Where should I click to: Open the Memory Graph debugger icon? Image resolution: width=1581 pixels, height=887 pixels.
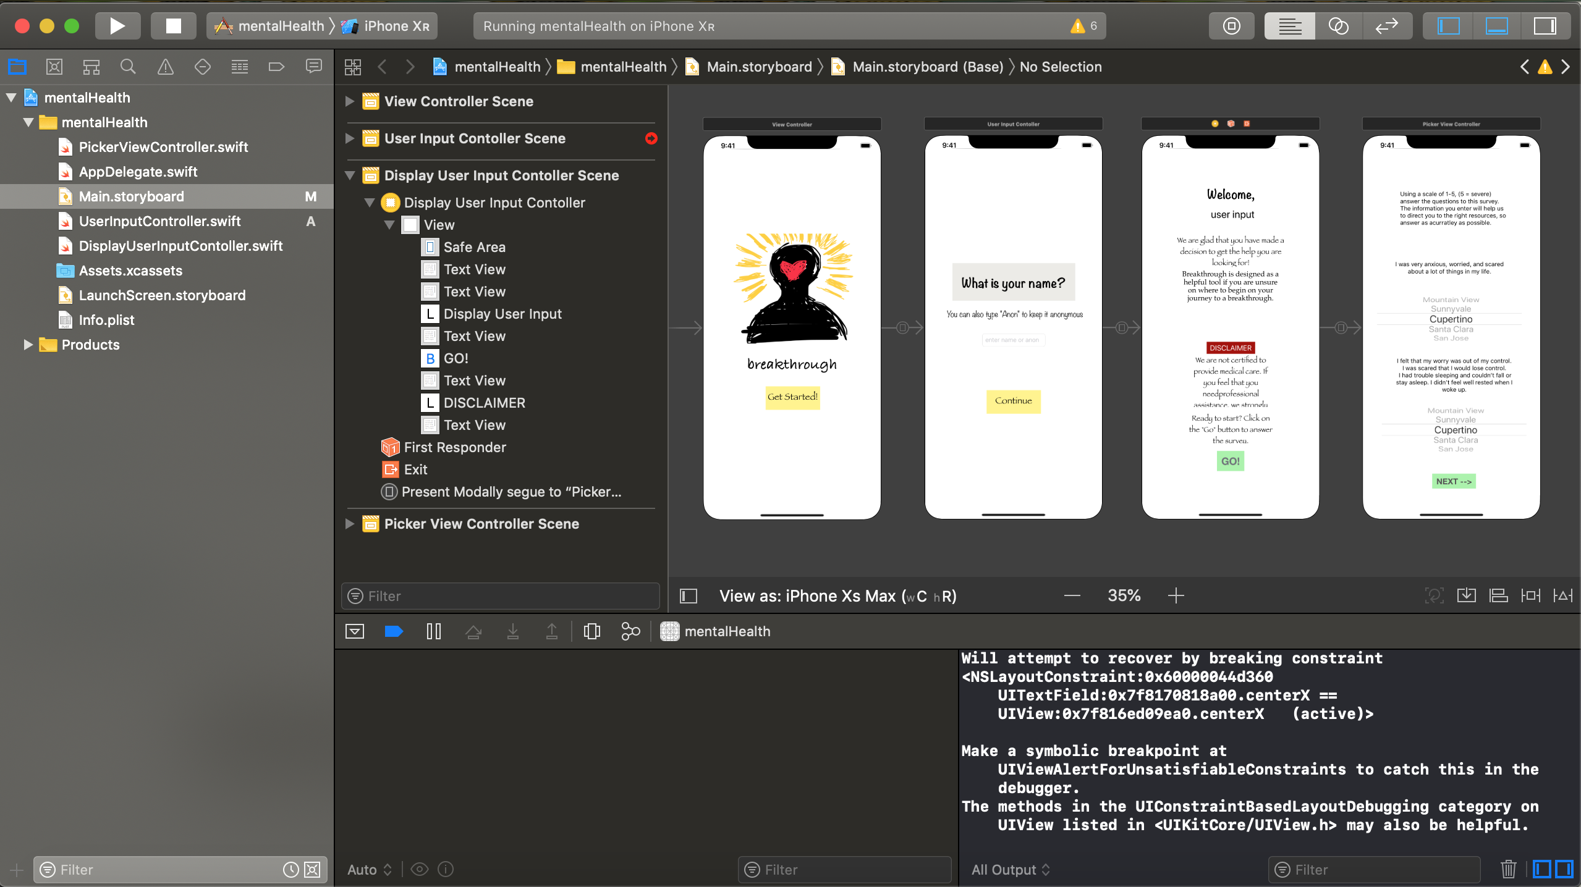click(630, 631)
